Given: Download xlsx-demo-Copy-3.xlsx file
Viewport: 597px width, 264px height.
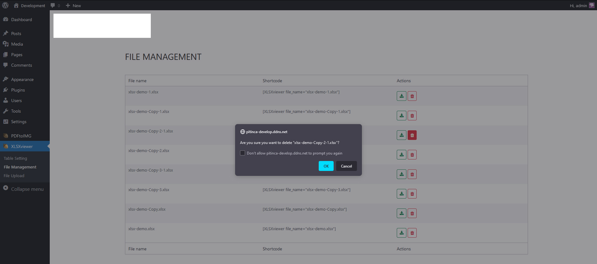Looking at the screenshot, I should click(401, 194).
